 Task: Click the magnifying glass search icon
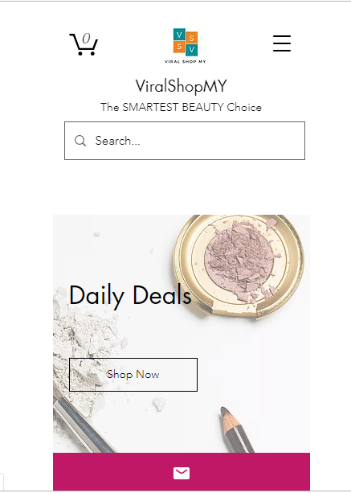tap(80, 141)
